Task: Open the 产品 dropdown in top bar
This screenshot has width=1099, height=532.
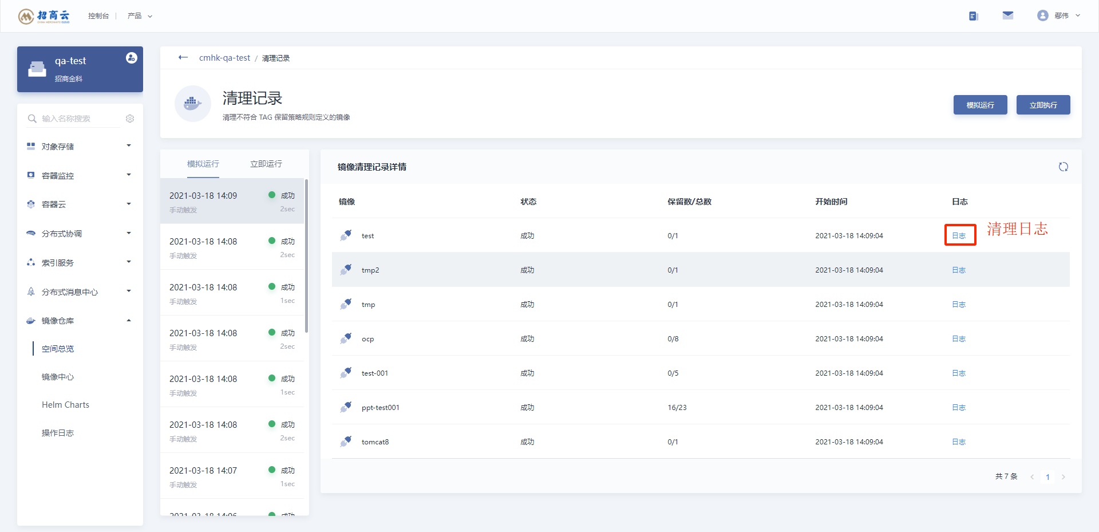Action: click(x=140, y=16)
